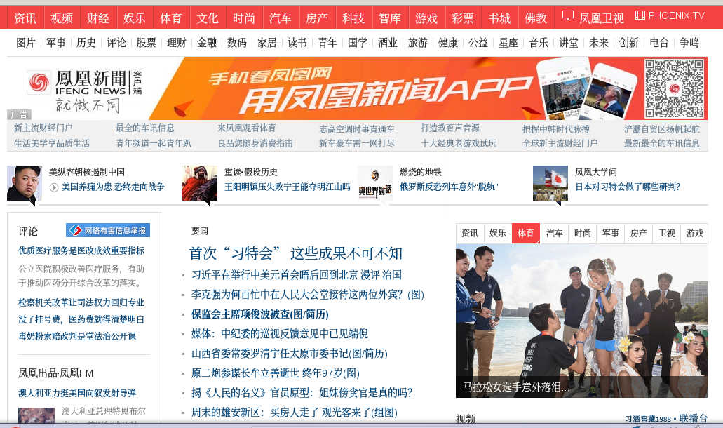
Task: Open the marathon proposal photo
Action: point(582,321)
